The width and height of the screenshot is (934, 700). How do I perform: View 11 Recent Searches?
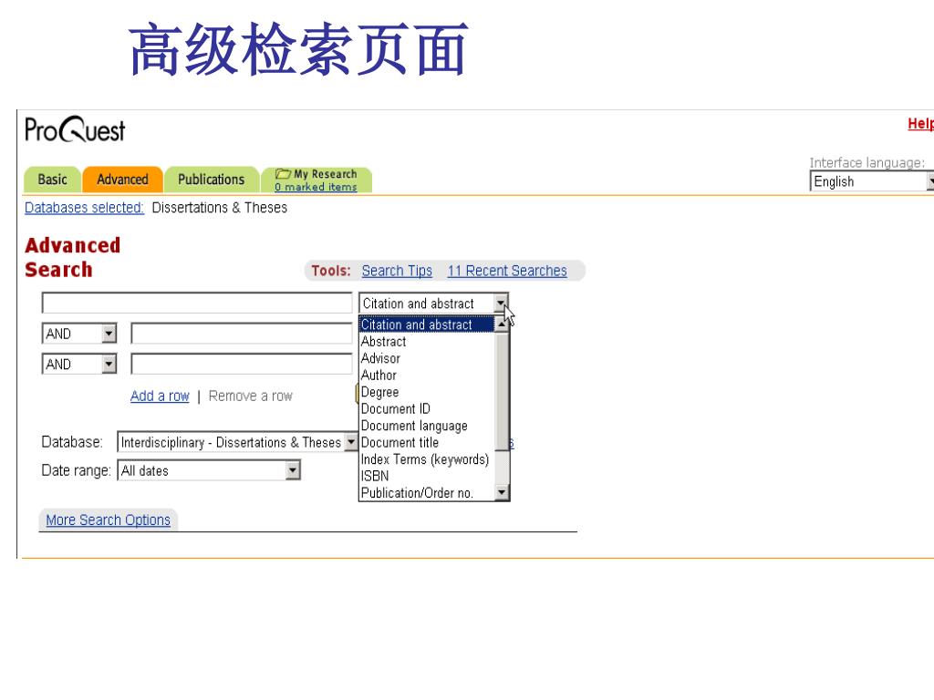(507, 271)
